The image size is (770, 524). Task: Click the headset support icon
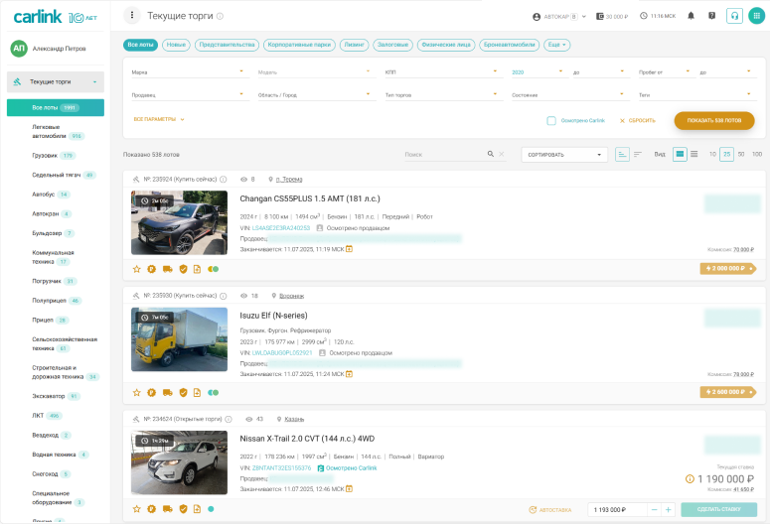(734, 16)
